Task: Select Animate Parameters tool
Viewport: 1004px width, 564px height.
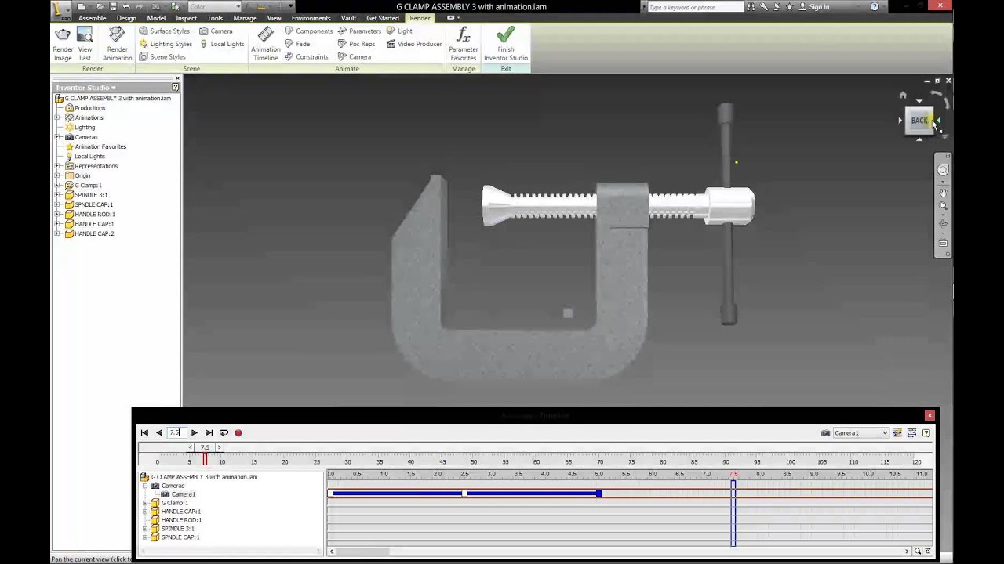Action: [x=359, y=31]
